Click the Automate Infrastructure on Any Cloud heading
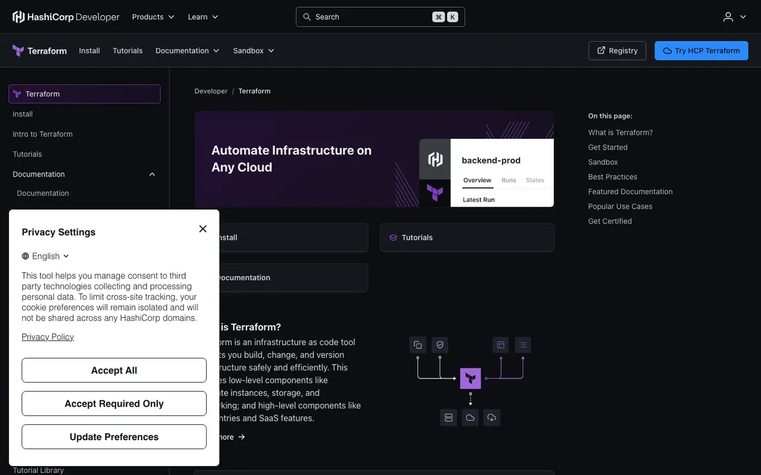The image size is (761, 475). click(292, 159)
